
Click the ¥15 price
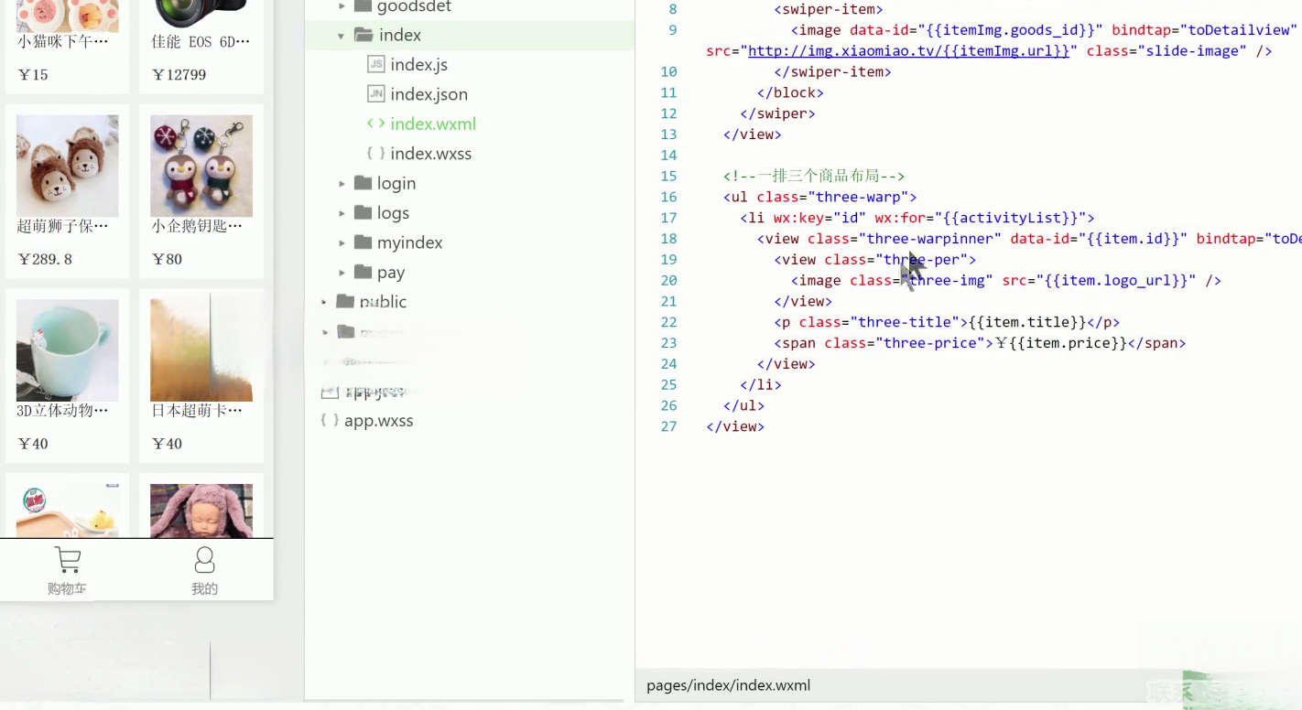(32, 75)
